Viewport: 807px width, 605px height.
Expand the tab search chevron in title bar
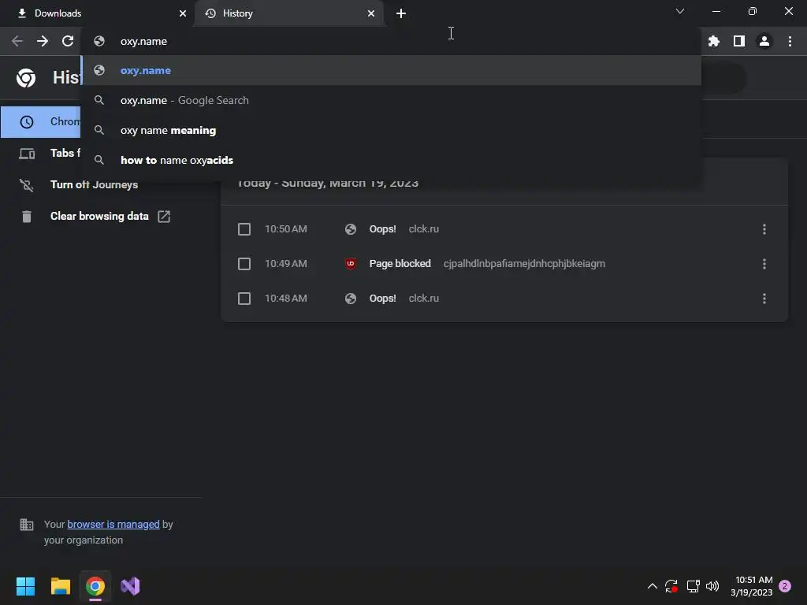680,11
